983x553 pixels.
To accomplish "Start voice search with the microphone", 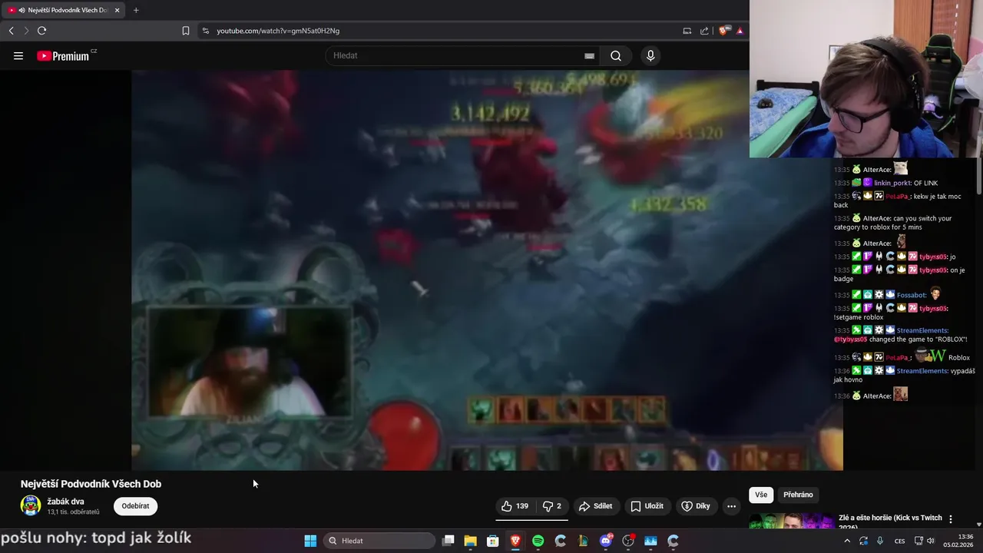I will pos(650,55).
